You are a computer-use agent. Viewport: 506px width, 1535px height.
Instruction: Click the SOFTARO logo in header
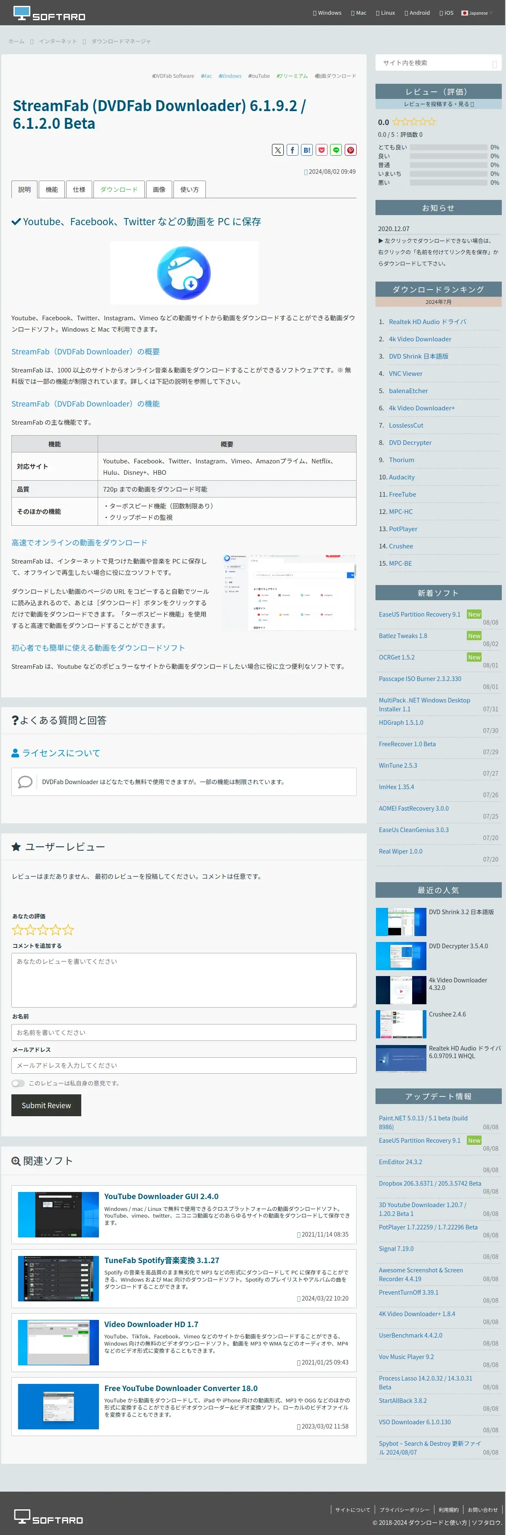(x=50, y=14)
